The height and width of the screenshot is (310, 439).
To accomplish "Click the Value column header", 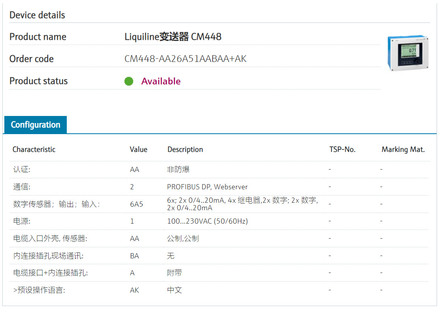I will click(x=138, y=149).
